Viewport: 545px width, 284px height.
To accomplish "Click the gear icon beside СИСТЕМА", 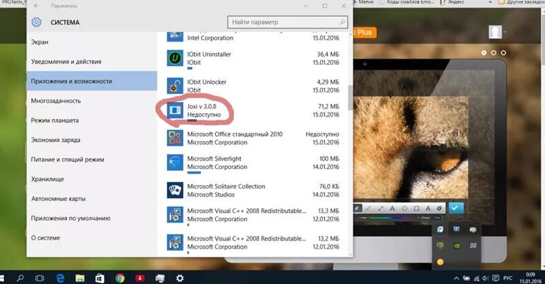I will (x=36, y=22).
